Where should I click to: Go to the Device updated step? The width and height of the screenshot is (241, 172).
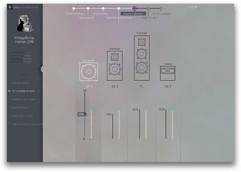click(162, 14)
